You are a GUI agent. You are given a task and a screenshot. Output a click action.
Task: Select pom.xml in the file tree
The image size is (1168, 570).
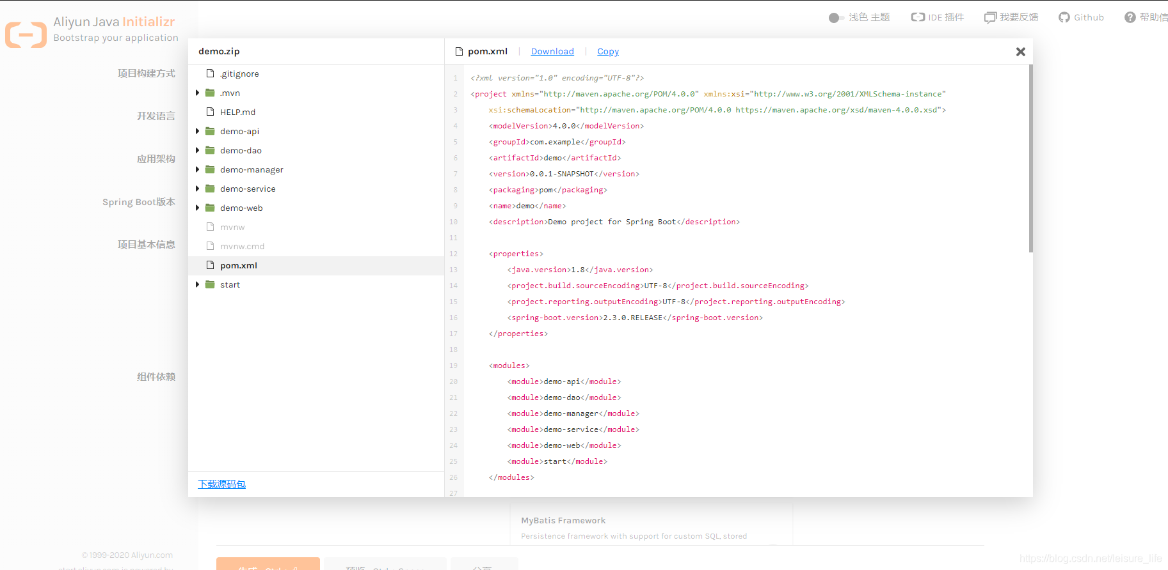tap(239, 265)
